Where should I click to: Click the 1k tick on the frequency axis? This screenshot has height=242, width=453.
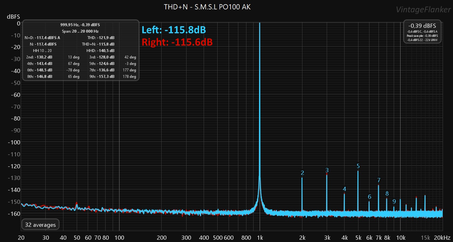[260, 238]
